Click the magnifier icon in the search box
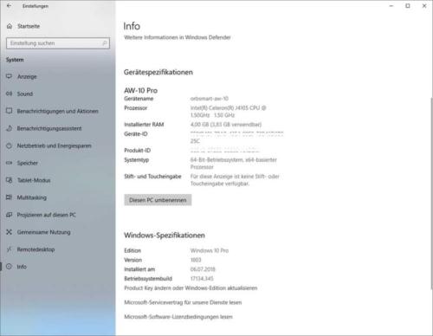433x336 pixels. point(105,43)
